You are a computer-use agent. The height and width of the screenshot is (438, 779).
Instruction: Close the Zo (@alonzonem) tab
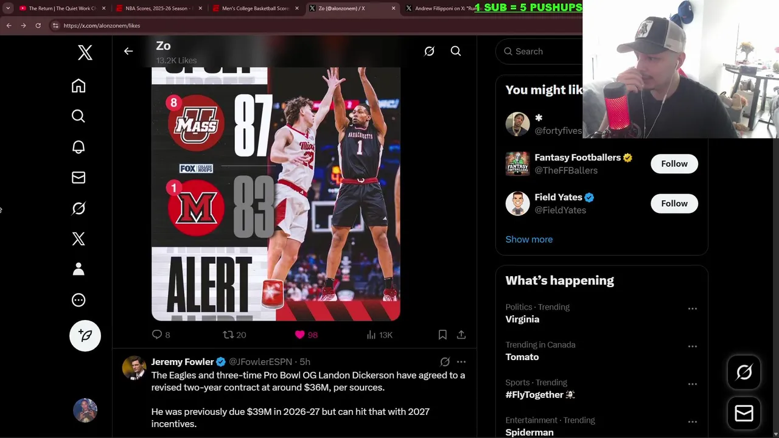[393, 9]
